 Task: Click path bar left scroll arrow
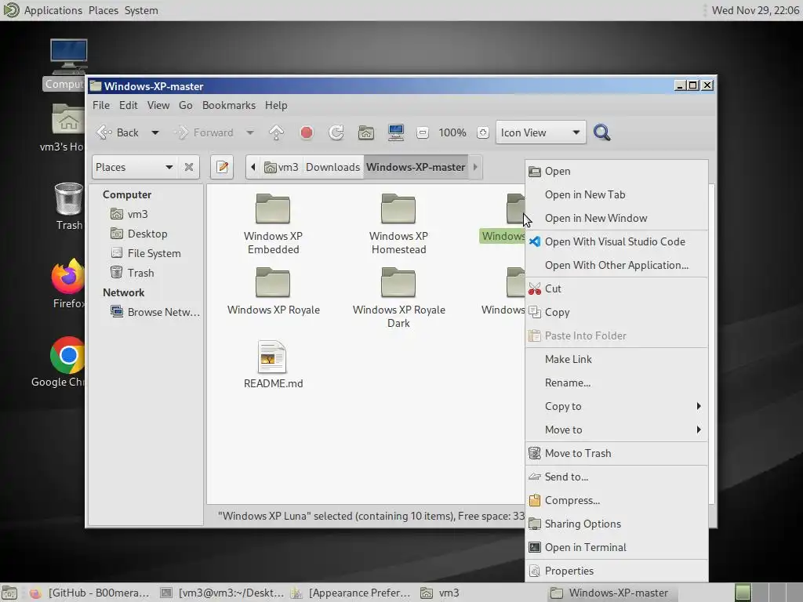(253, 167)
